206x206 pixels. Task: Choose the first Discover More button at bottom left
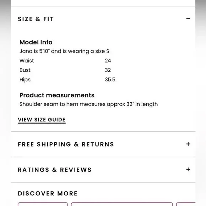(x=43, y=204)
